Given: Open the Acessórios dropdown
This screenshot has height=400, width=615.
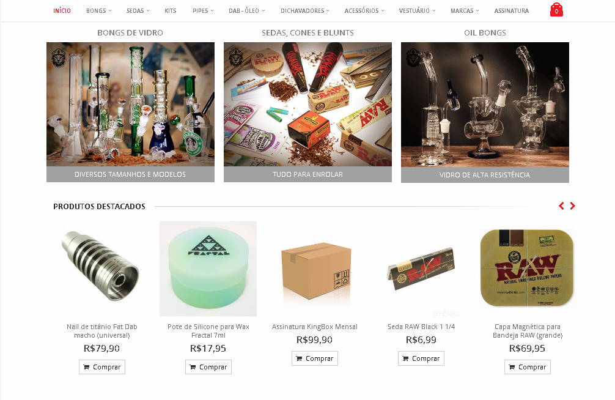Looking at the screenshot, I should coord(364,10).
